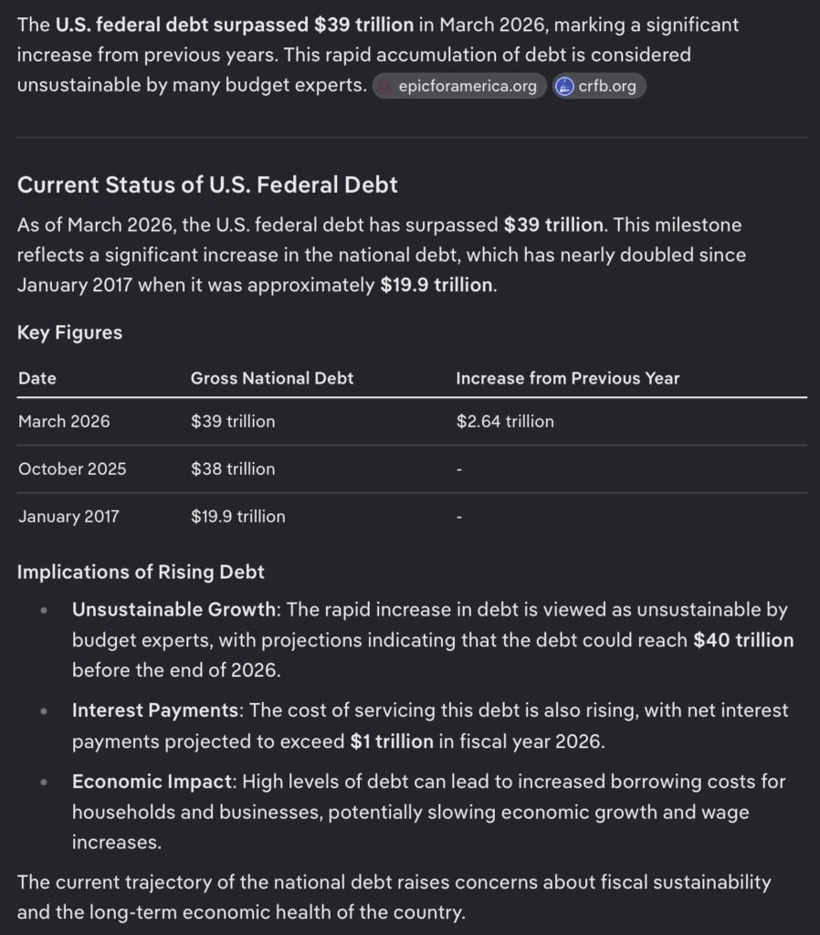Image resolution: width=820 pixels, height=935 pixels.
Task: Click the bold Interest Payments bullet label
Action: point(156,710)
